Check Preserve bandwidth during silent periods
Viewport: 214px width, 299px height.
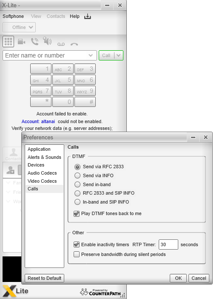click(x=77, y=254)
